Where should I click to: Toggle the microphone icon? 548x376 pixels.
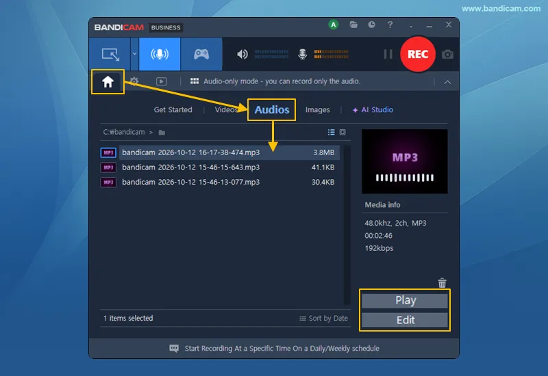coord(302,54)
